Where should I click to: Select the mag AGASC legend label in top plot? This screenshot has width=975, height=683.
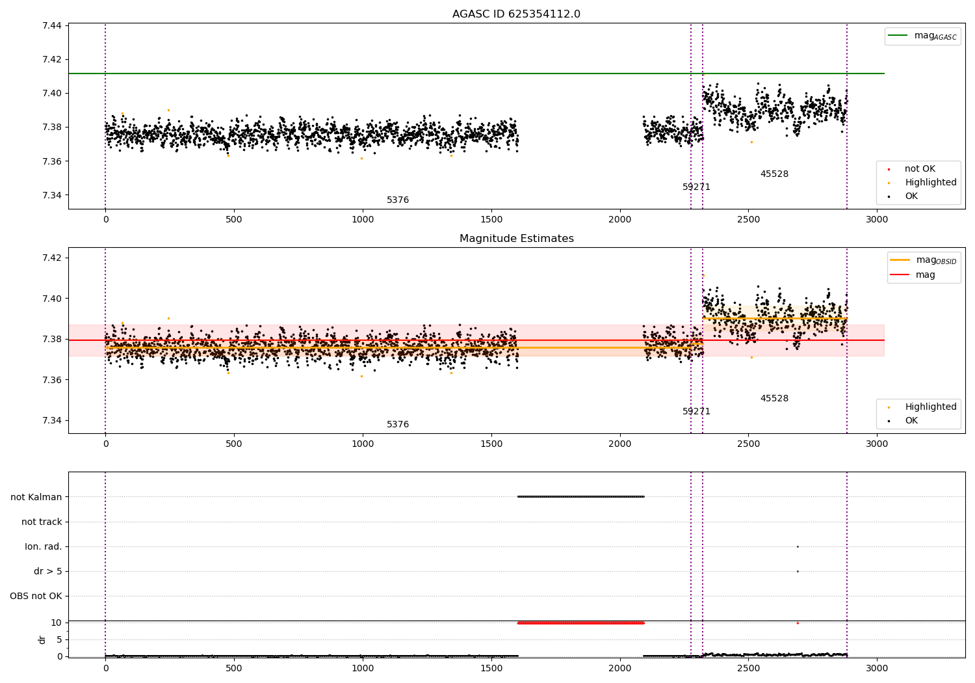(x=935, y=36)
